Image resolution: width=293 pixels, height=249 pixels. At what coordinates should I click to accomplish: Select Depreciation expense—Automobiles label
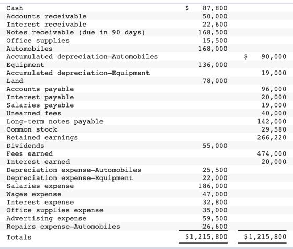pyautogui.click(x=74, y=170)
